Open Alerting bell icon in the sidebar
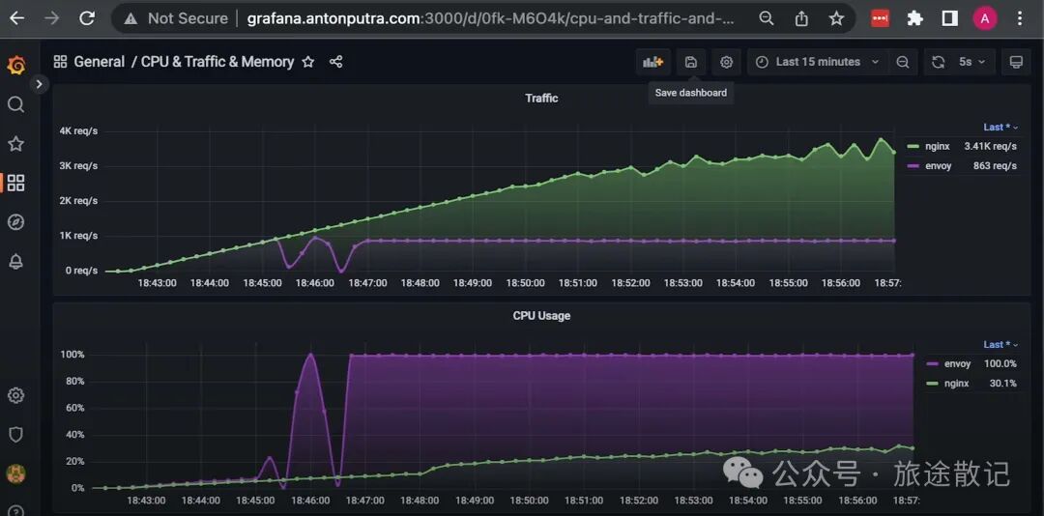Image resolution: width=1044 pixels, height=516 pixels. point(16,262)
